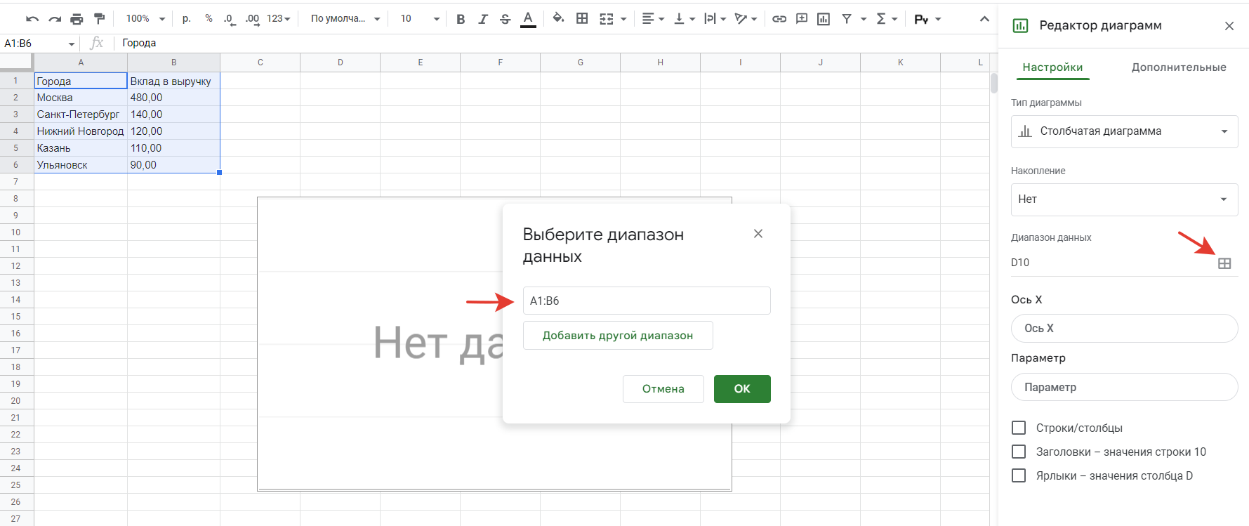Check Заголовки – значения строки 10
Screen dimensions: 1249x526
click(x=1019, y=452)
